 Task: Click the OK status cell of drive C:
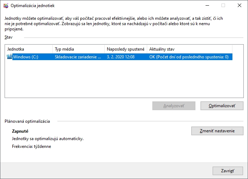[x=189, y=57]
